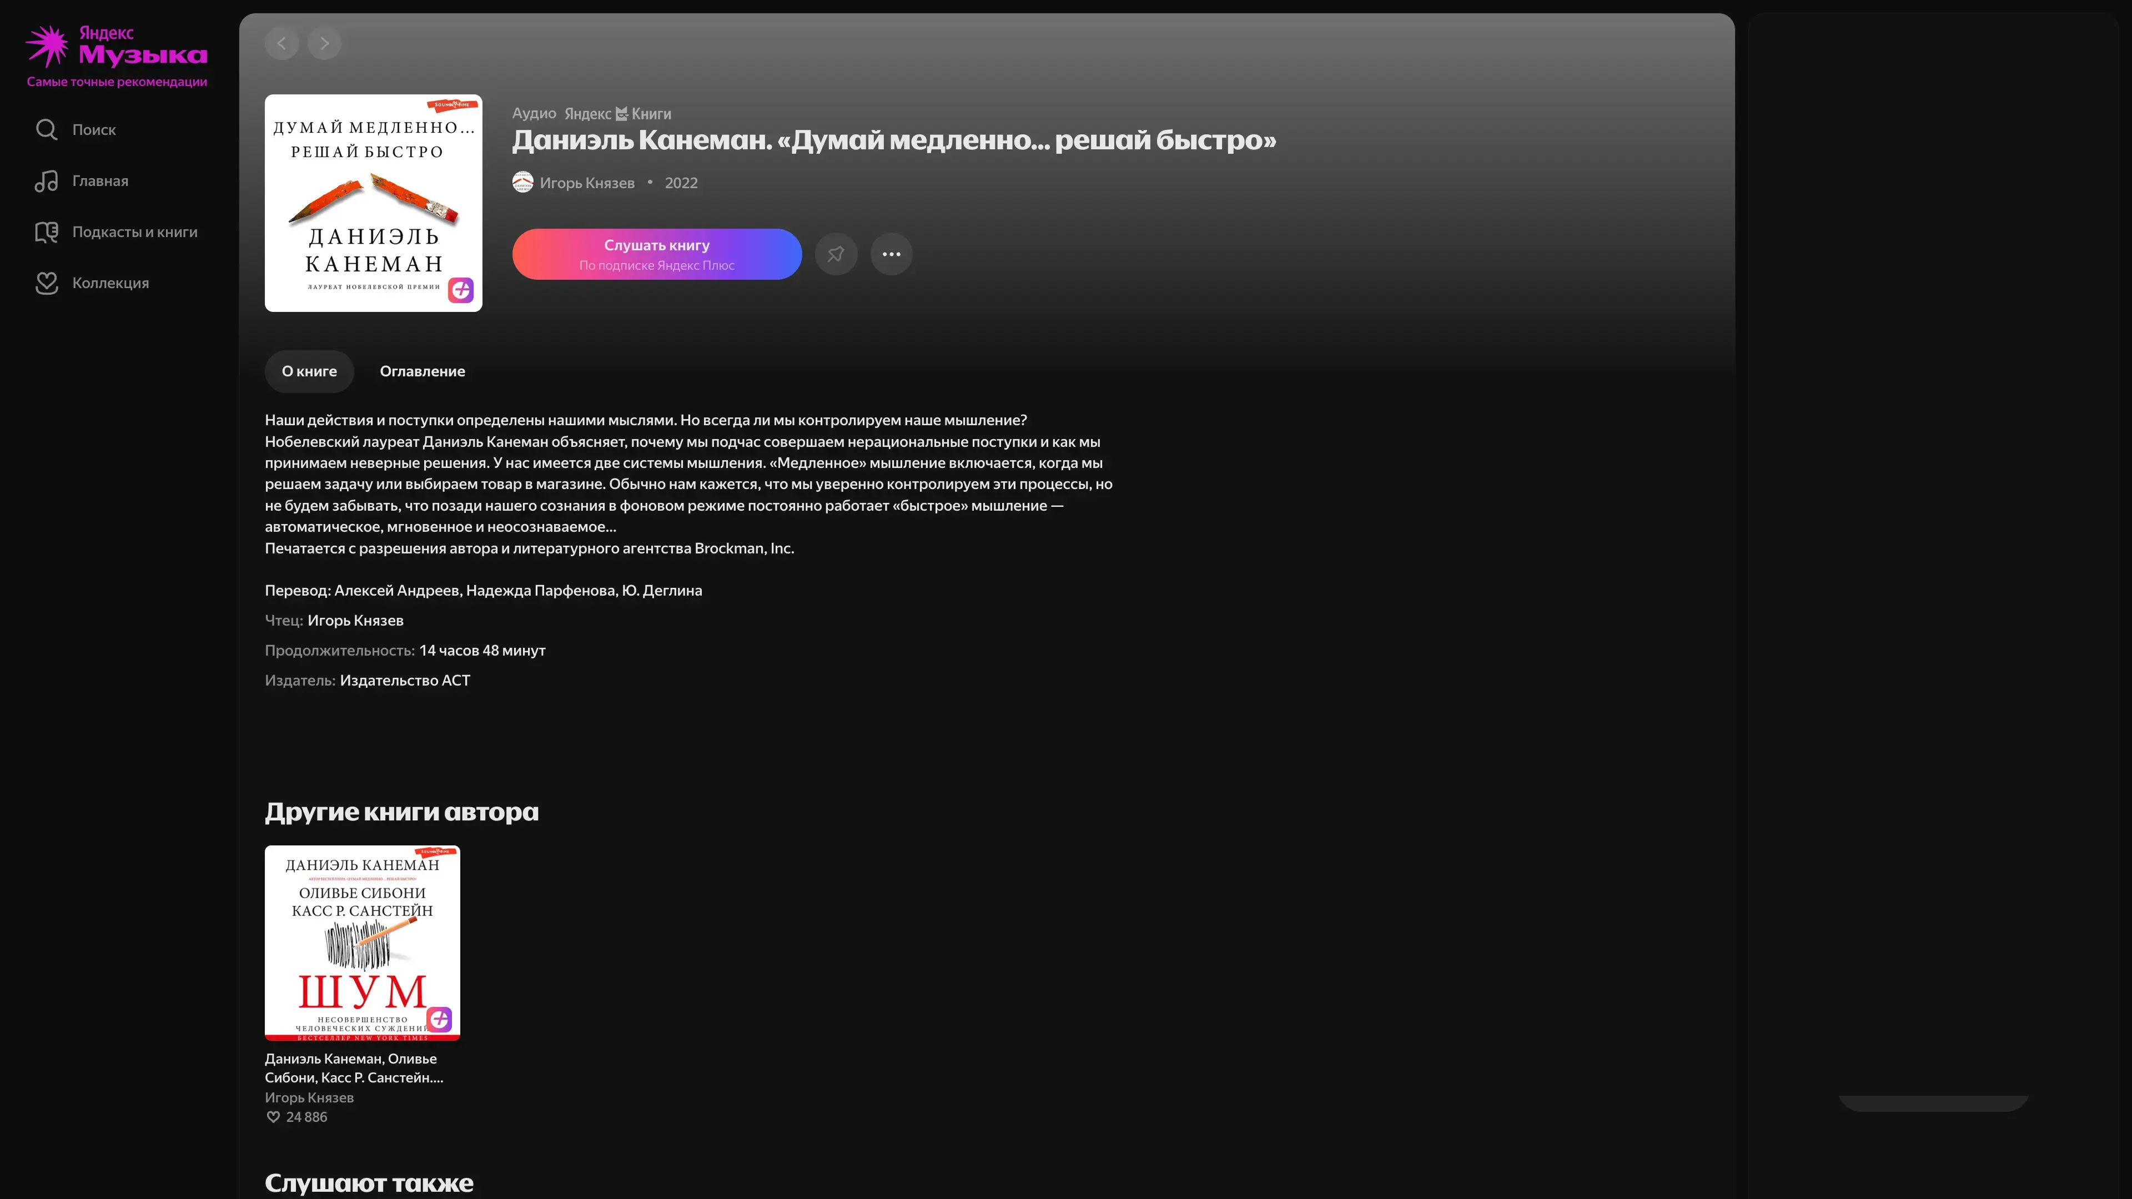
Task: Open the three-dots more options menu
Action: pyautogui.click(x=891, y=254)
